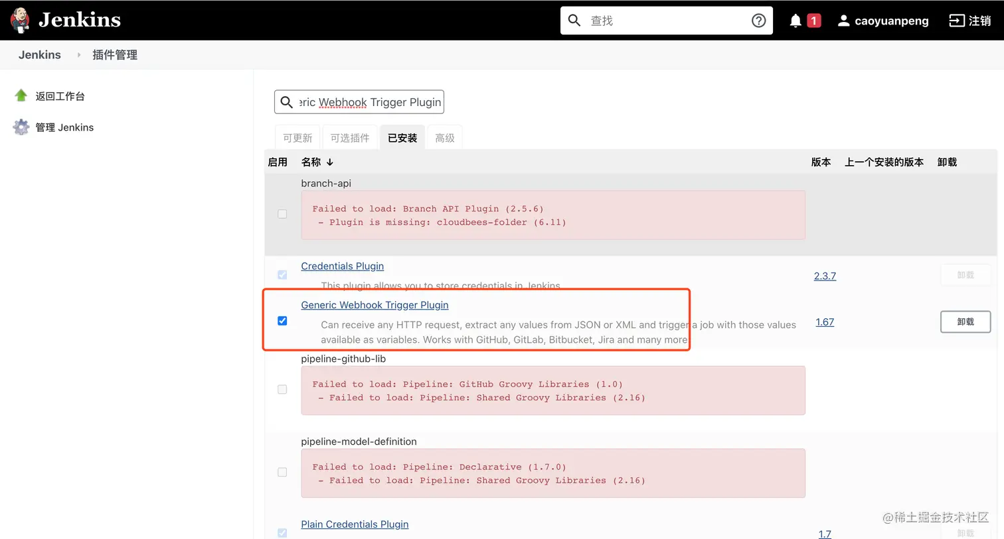
Task: Toggle the Credentials Plugin checkbox
Action: (282, 274)
